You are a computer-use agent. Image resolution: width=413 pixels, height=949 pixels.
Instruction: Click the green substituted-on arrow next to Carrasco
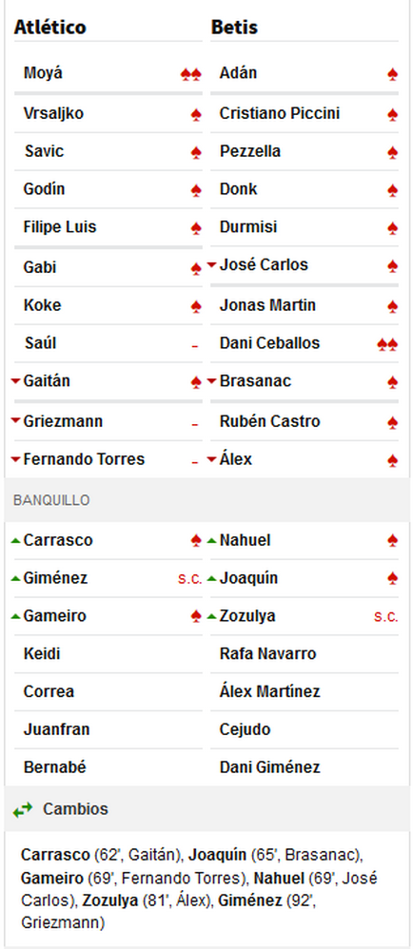[x=16, y=540]
